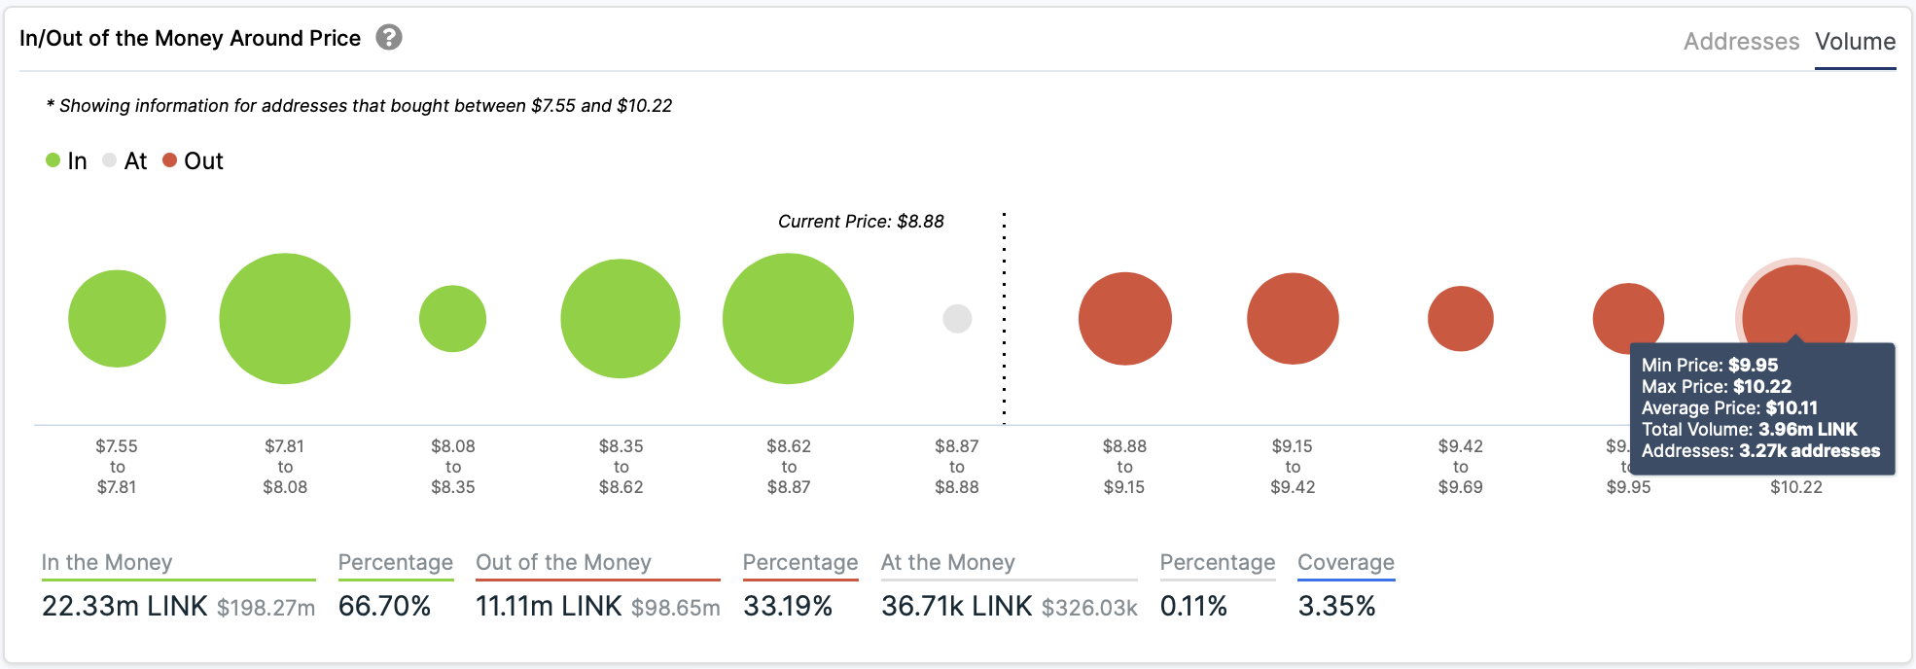Click the Out of the Money heading
This screenshot has height=669, width=1916.
tap(563, 562)
